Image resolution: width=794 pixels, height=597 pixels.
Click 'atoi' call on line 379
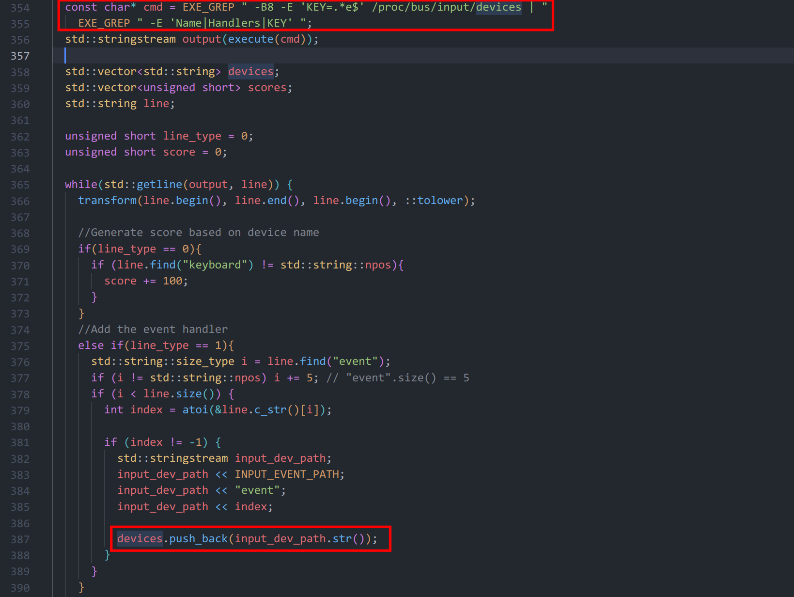tap(195, 410)
